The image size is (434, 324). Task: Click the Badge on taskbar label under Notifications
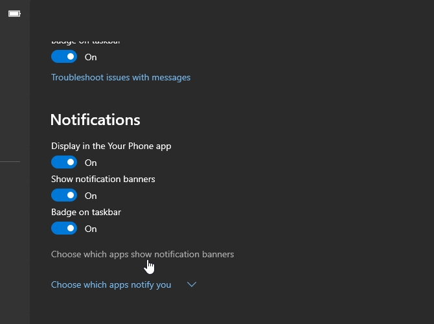pos(86,212)
